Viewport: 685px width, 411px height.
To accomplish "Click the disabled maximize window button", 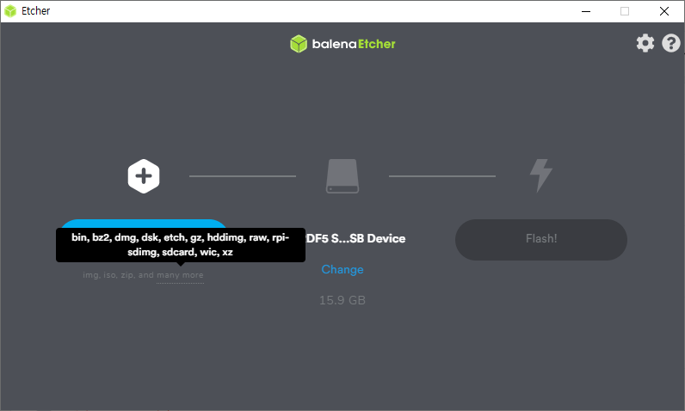I will [x=625, y=11].
